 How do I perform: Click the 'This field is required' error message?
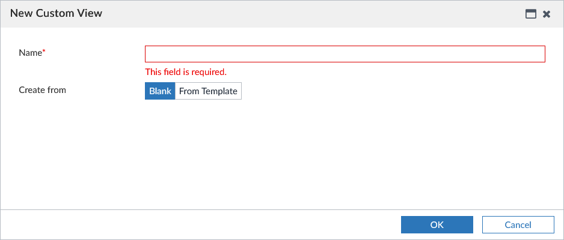click(186, 72)
